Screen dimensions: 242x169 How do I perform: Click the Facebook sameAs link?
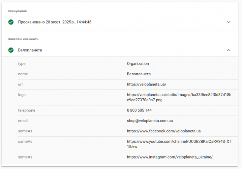164,131
